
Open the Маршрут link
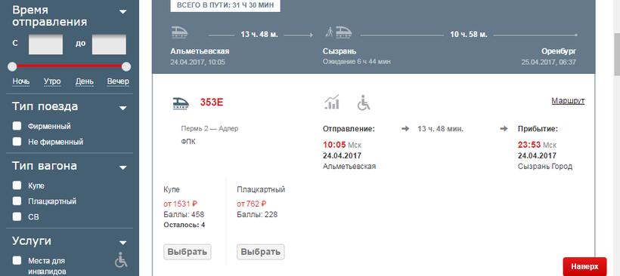pos(568,101)
